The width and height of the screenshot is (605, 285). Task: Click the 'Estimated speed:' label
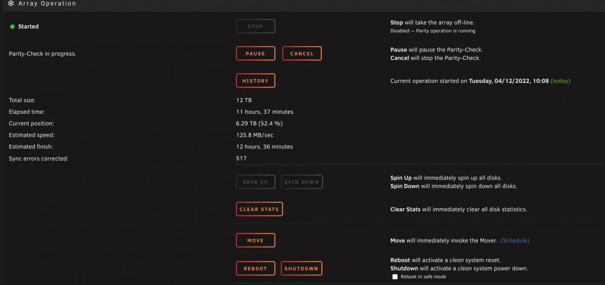[31, 136]
